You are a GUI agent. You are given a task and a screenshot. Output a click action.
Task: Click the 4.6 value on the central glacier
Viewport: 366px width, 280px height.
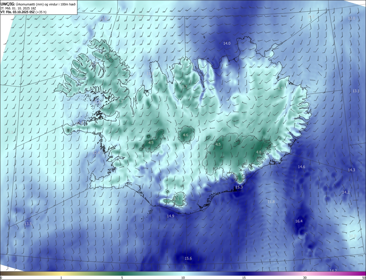tap(185, 135)
